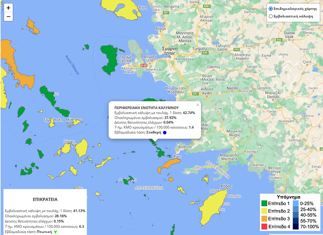Image resolution: width=323 pixels, height=235 pixels.
Task: Click the 40-55% blue legend swatch
Action: point(296,215)
